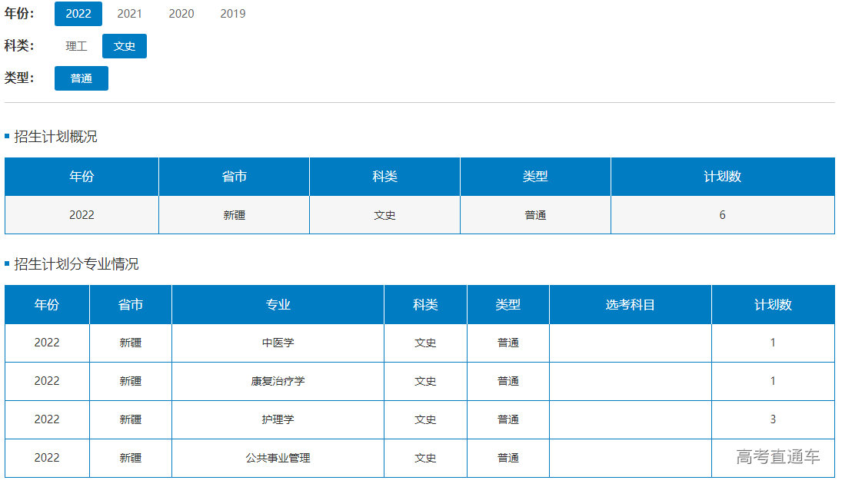Select the 中医学 major row

click(x=278, y=343)
